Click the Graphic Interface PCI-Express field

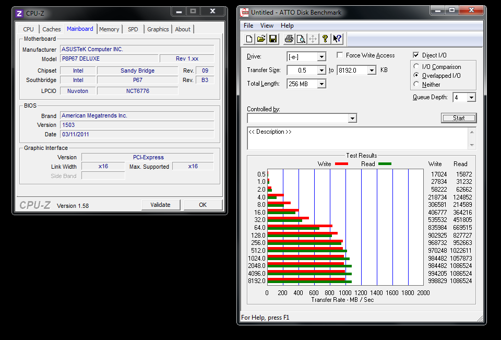148,157
